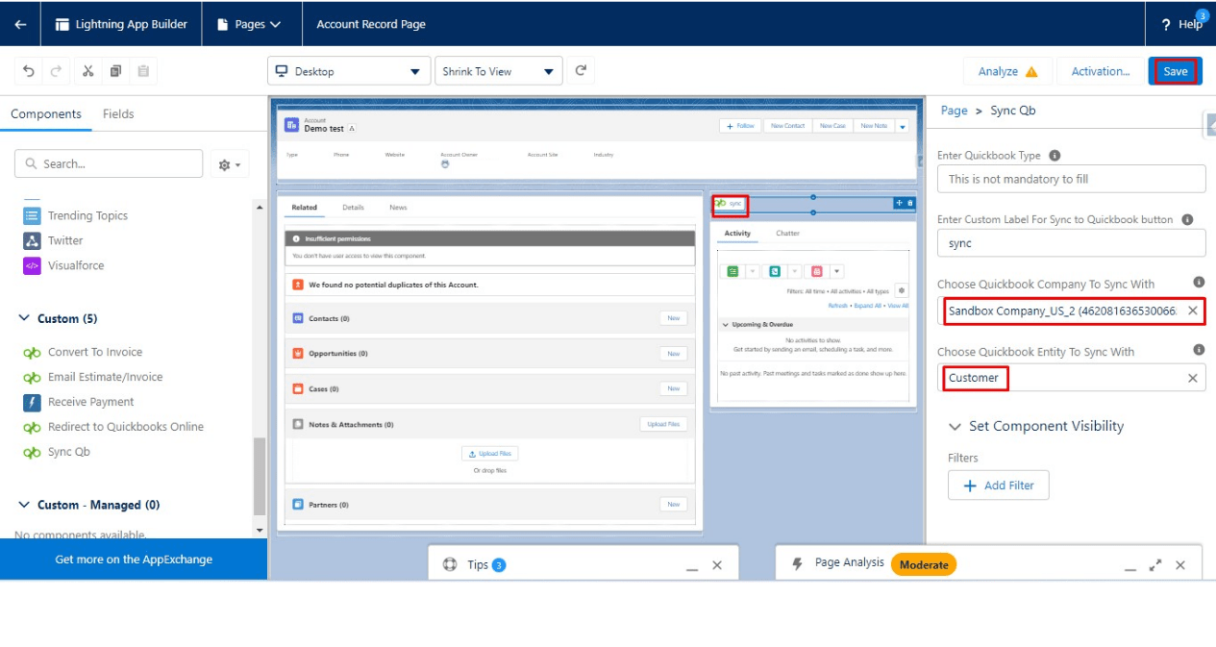The image size is (1216, 647).
Task: Select the Related tab in canvas
Action: click(304, 207)
